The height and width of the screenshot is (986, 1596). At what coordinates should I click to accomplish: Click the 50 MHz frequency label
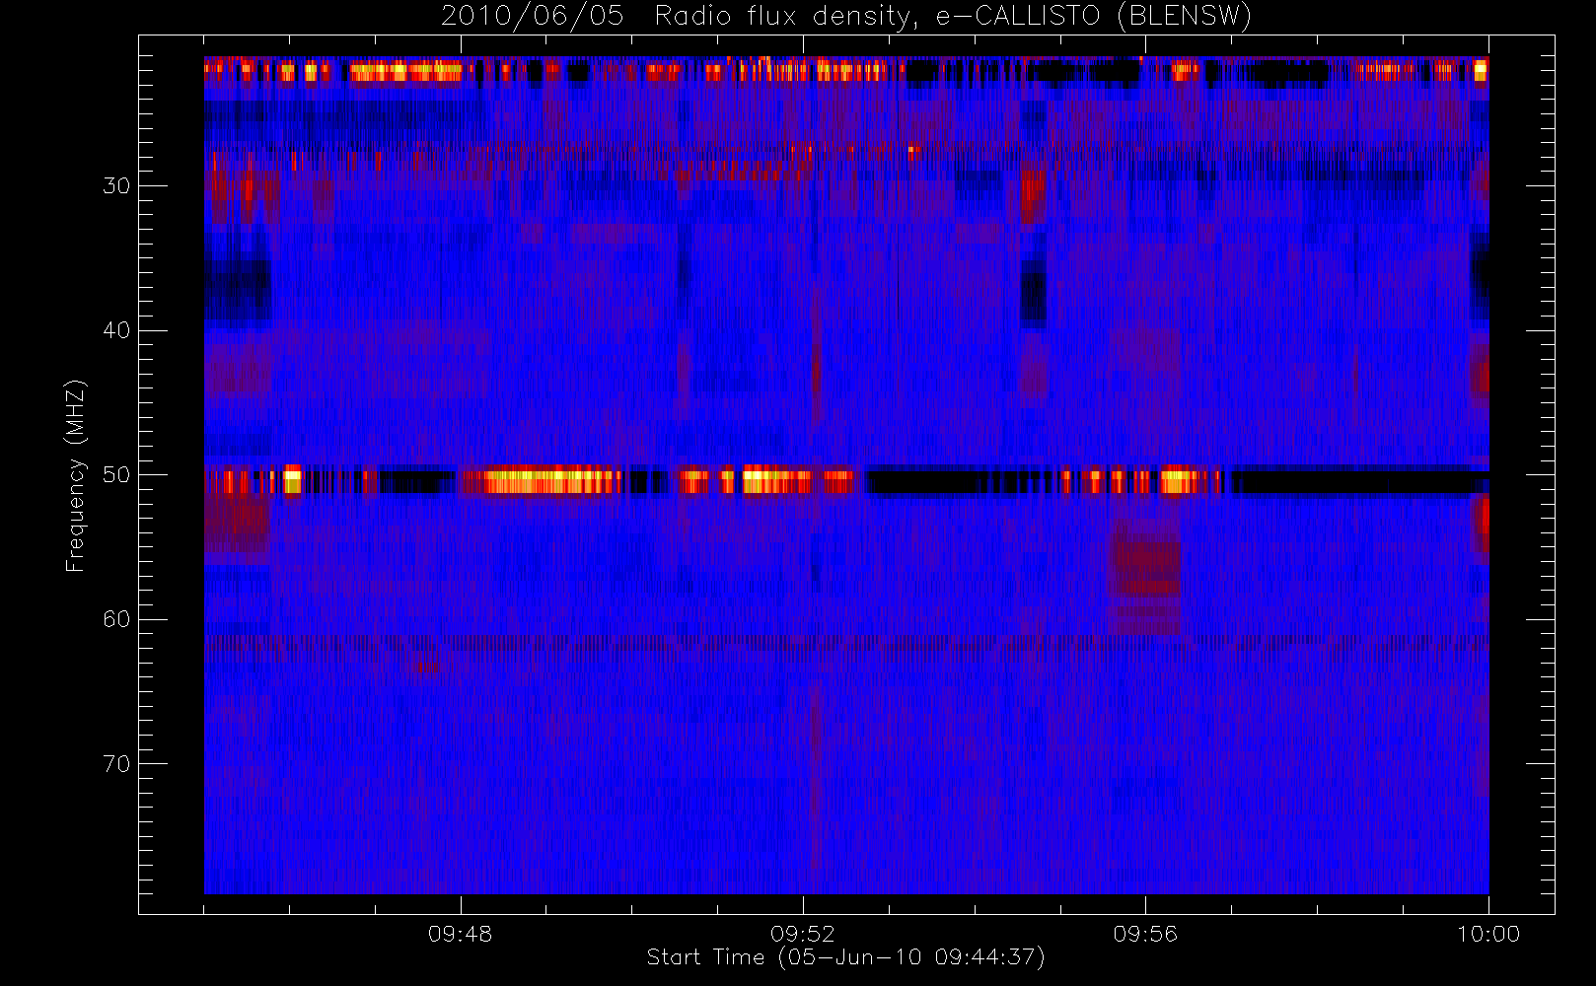(116, 475)
